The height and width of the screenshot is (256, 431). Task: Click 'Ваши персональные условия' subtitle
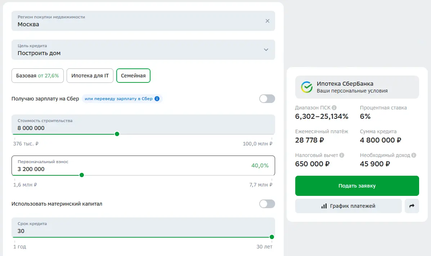[x=352, y=91]
